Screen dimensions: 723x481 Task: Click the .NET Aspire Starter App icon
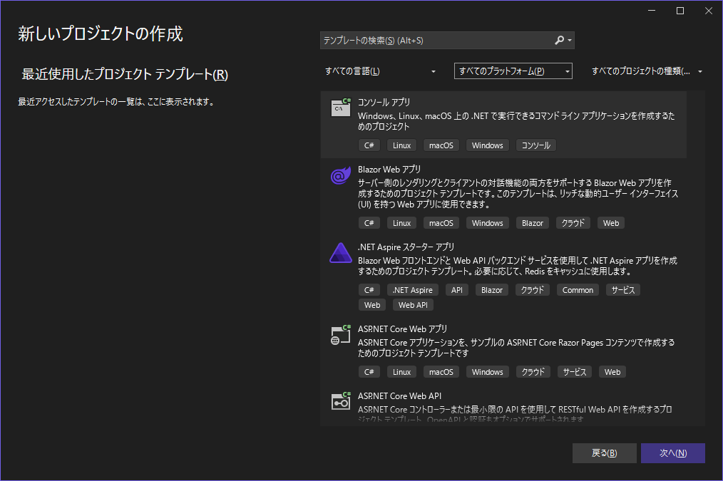click(x=339, y=253)
